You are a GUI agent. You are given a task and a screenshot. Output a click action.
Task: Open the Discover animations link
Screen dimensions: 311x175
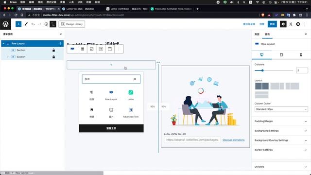coord(233,140)
